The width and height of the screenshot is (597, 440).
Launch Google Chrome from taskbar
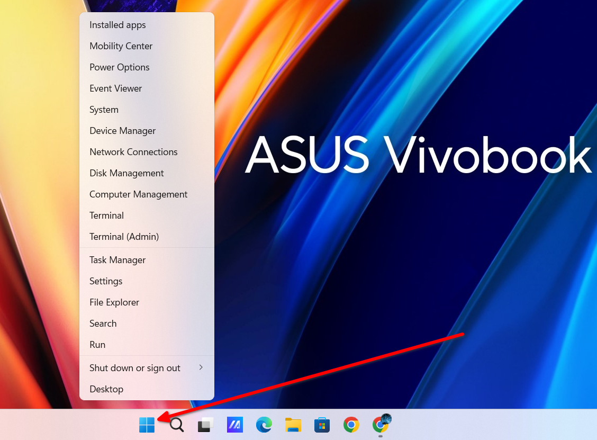pos(351,425)
